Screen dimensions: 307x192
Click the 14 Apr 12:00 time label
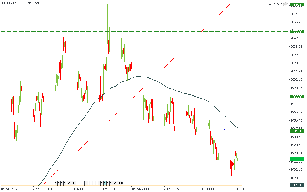click(x=75, y=189)
